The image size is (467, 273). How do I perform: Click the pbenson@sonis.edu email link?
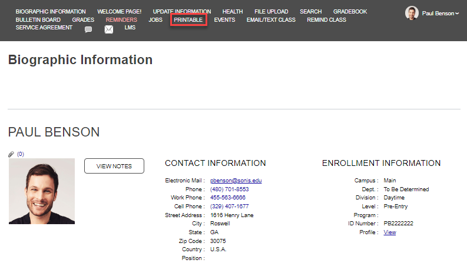tap(236, 181)
